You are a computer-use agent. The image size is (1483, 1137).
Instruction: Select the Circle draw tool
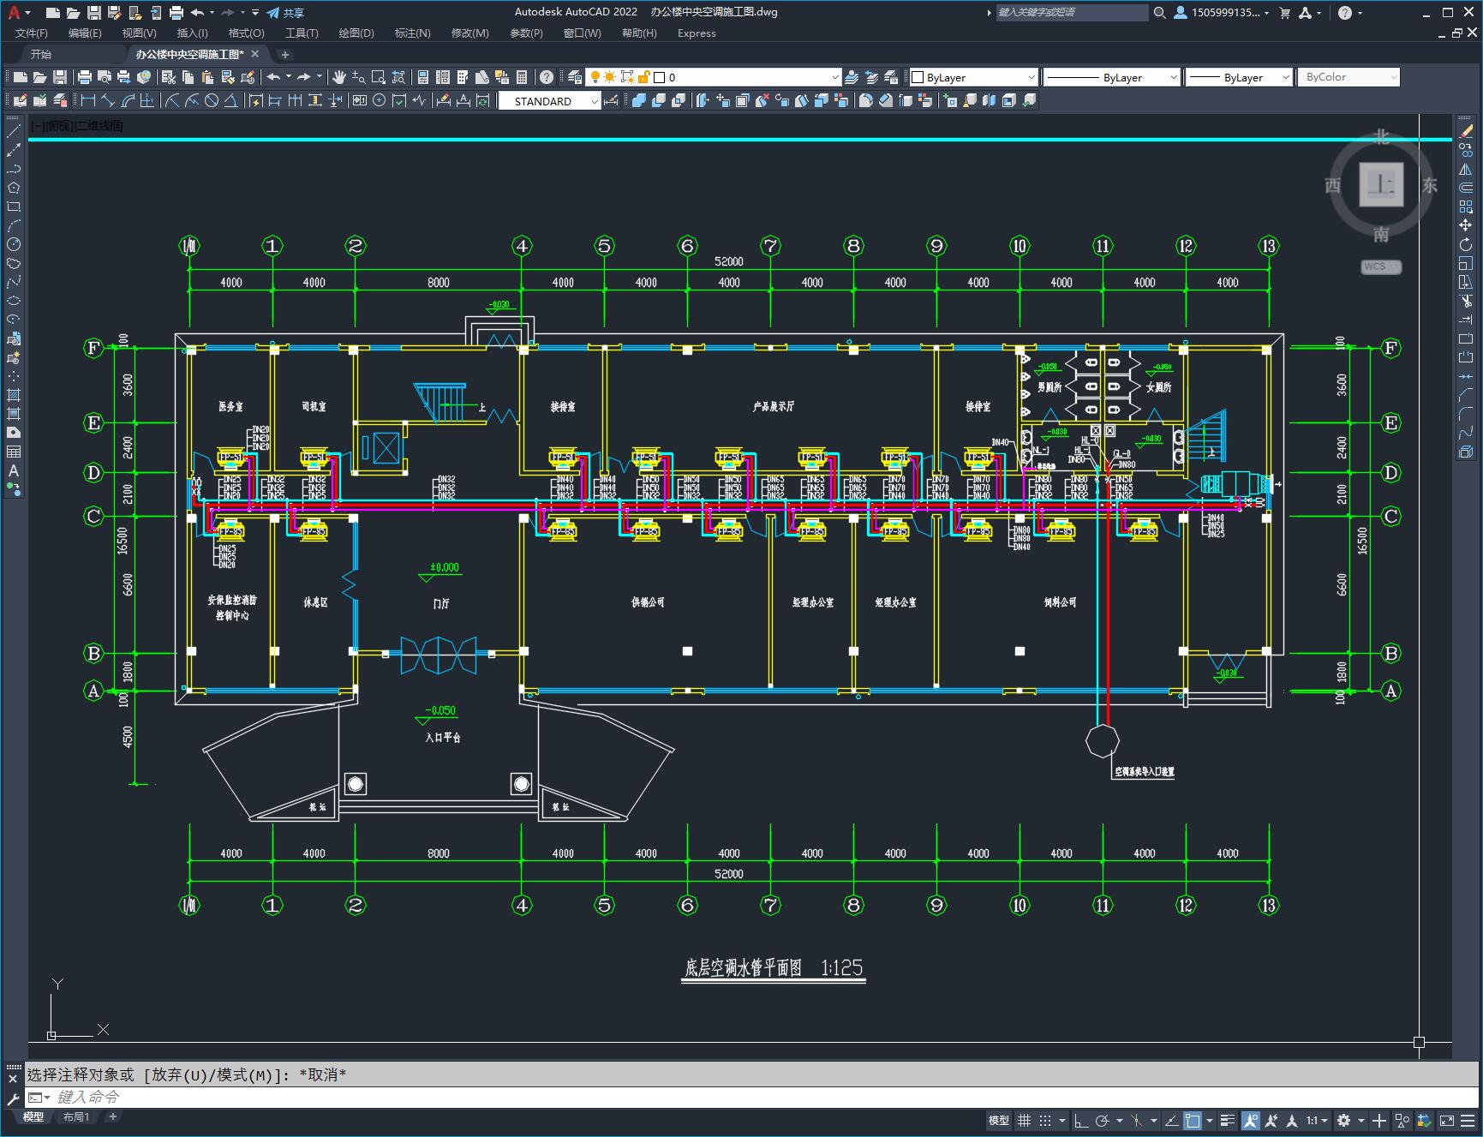[14, 244]
